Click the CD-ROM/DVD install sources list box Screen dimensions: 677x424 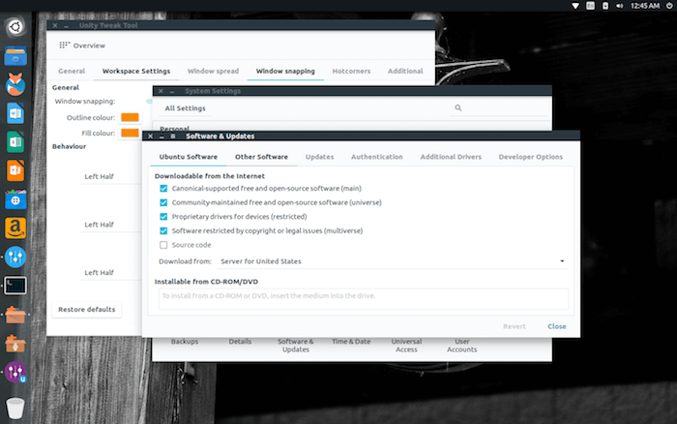click(x=364, y=299)
